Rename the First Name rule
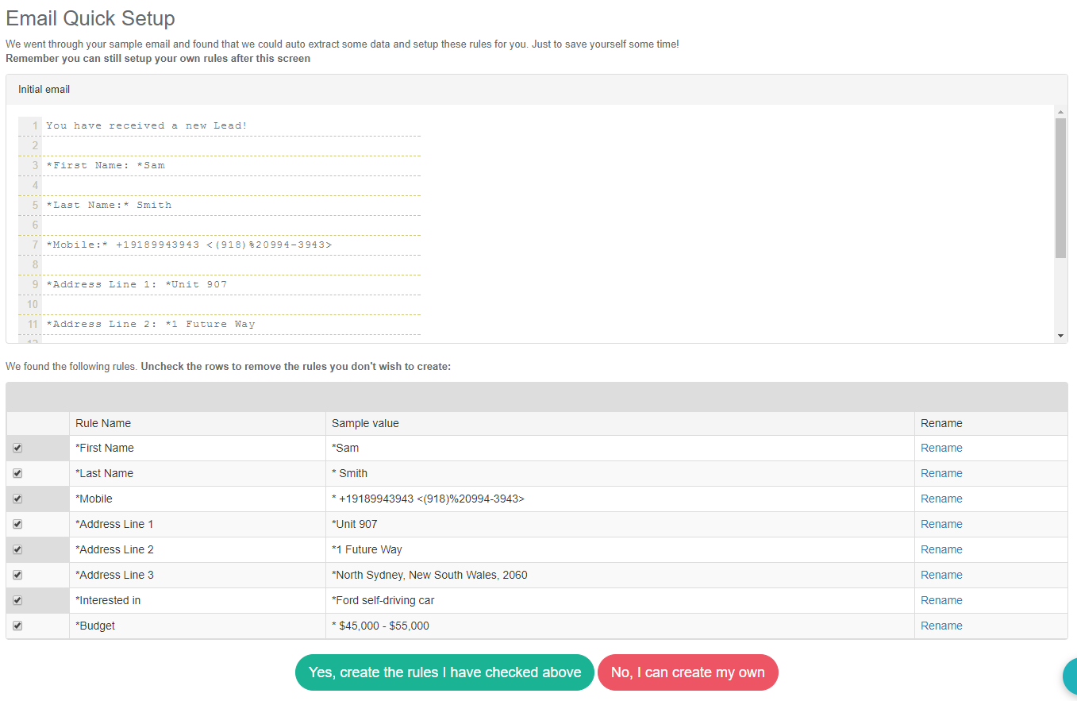 pos(941,448)
